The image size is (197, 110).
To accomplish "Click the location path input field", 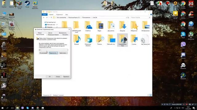I will tap(53, 50).
